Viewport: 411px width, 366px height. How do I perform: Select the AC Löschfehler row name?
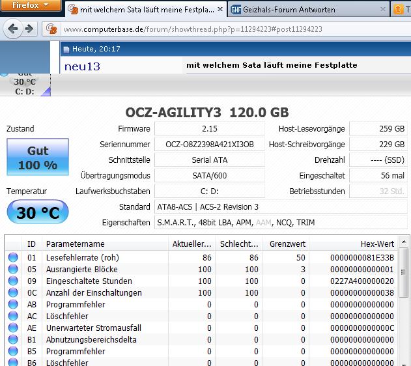[x=67, y=317]
